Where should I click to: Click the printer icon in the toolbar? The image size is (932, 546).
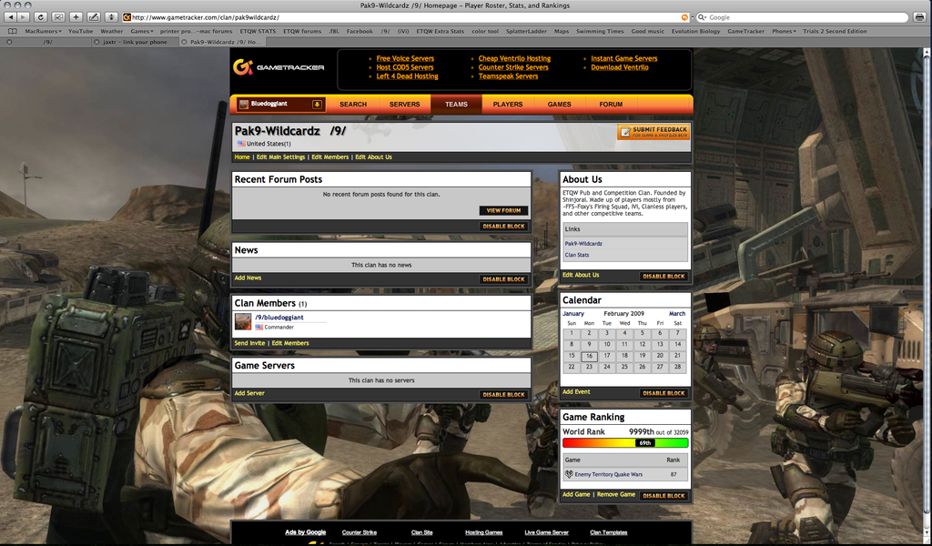coord(920,17)
